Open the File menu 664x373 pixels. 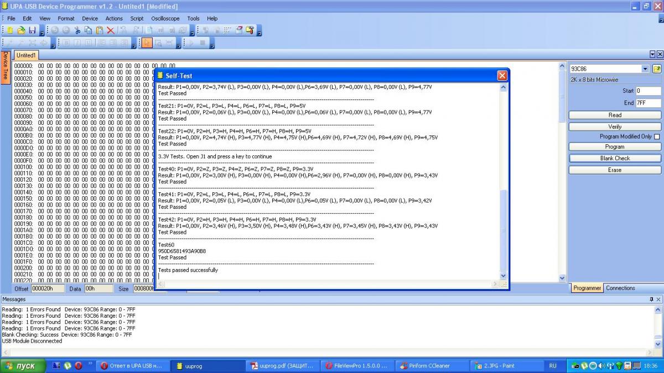click(11, 18)
